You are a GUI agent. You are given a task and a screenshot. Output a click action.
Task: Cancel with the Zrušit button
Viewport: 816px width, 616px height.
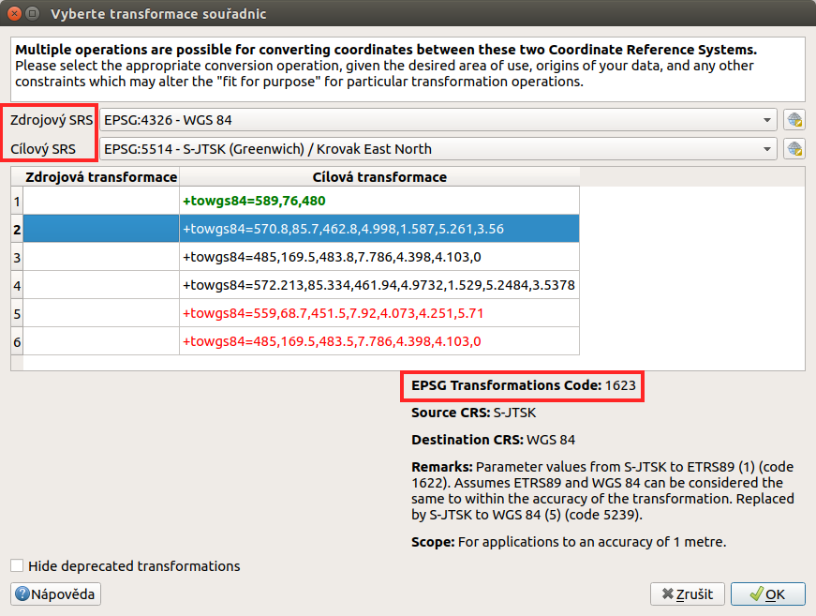[687, 594]
